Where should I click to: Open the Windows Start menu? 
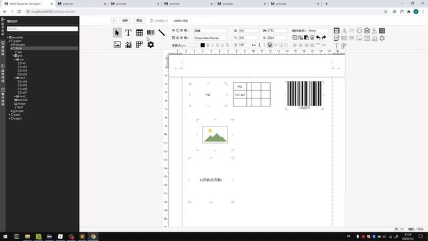coord(5,236)
